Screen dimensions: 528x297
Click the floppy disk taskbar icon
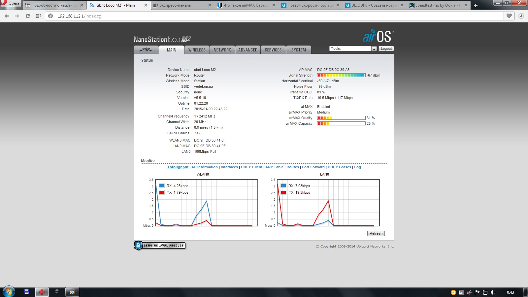tap(26, 292)
